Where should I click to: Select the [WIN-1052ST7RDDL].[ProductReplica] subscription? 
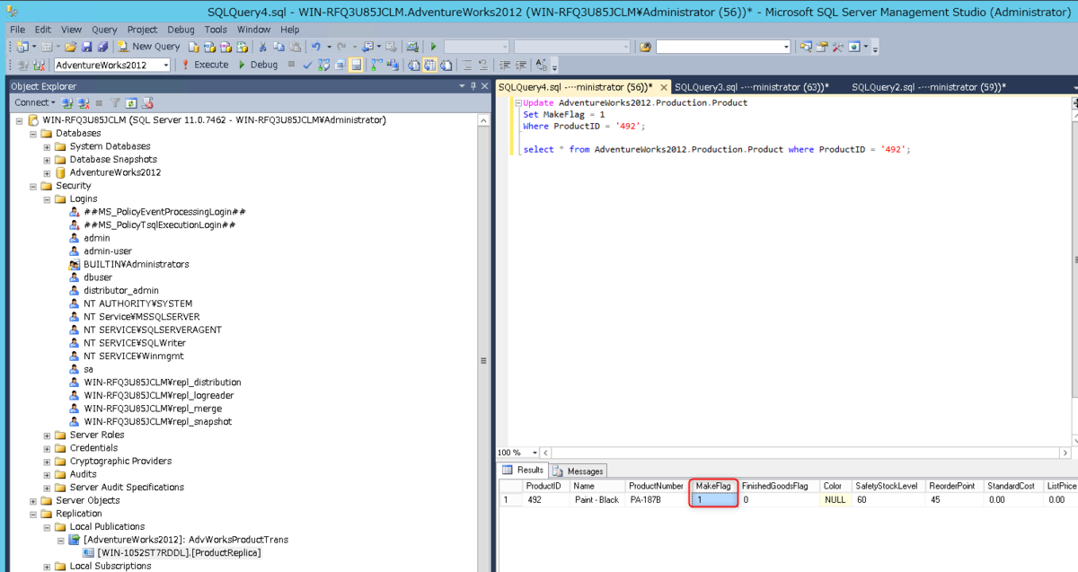179,552
